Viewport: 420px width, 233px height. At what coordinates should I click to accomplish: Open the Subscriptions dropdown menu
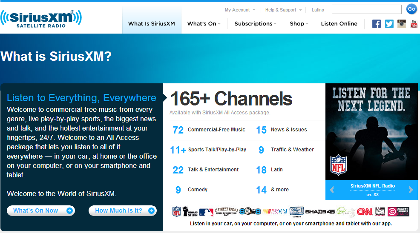click(255, 23)
